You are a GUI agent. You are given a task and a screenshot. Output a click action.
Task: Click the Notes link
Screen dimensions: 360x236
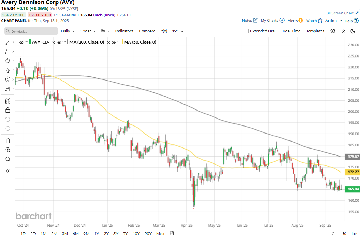247,21
